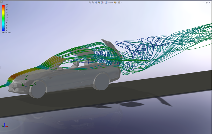Click the Velocity [m/s] legend label

click(x=6, y=32)
